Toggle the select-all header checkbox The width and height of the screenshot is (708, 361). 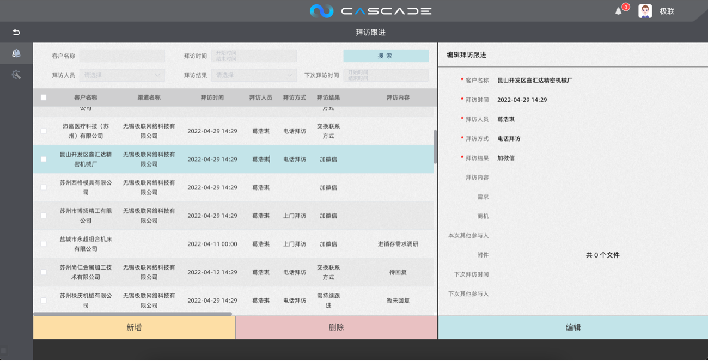click(44, 97)
